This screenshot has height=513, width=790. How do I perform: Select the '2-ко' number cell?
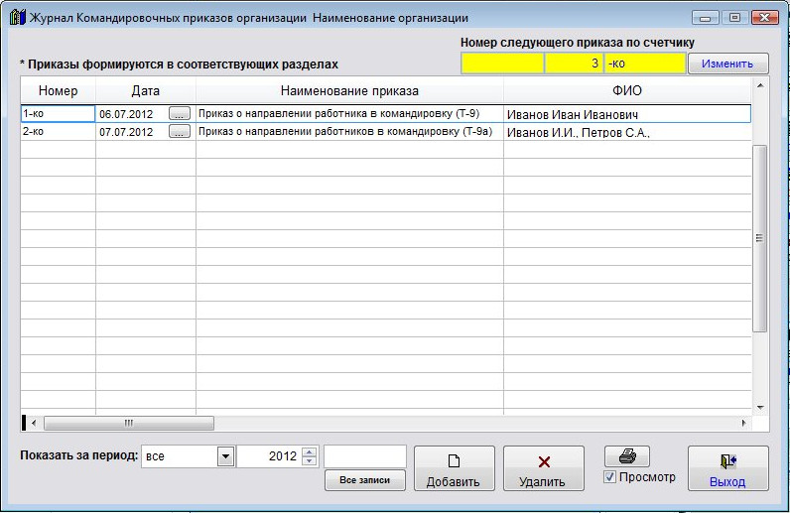(58, 132)
